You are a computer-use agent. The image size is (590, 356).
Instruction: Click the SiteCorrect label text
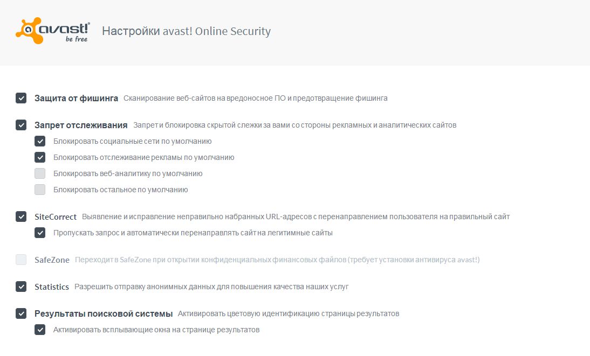click(x=56, y=217)
